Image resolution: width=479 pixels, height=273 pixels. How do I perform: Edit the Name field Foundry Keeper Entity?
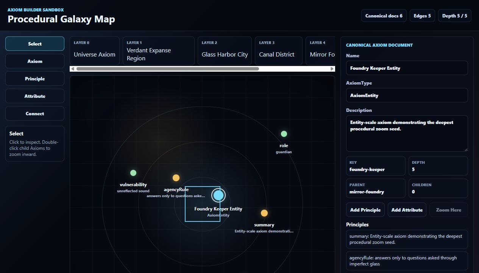(407, 68)
